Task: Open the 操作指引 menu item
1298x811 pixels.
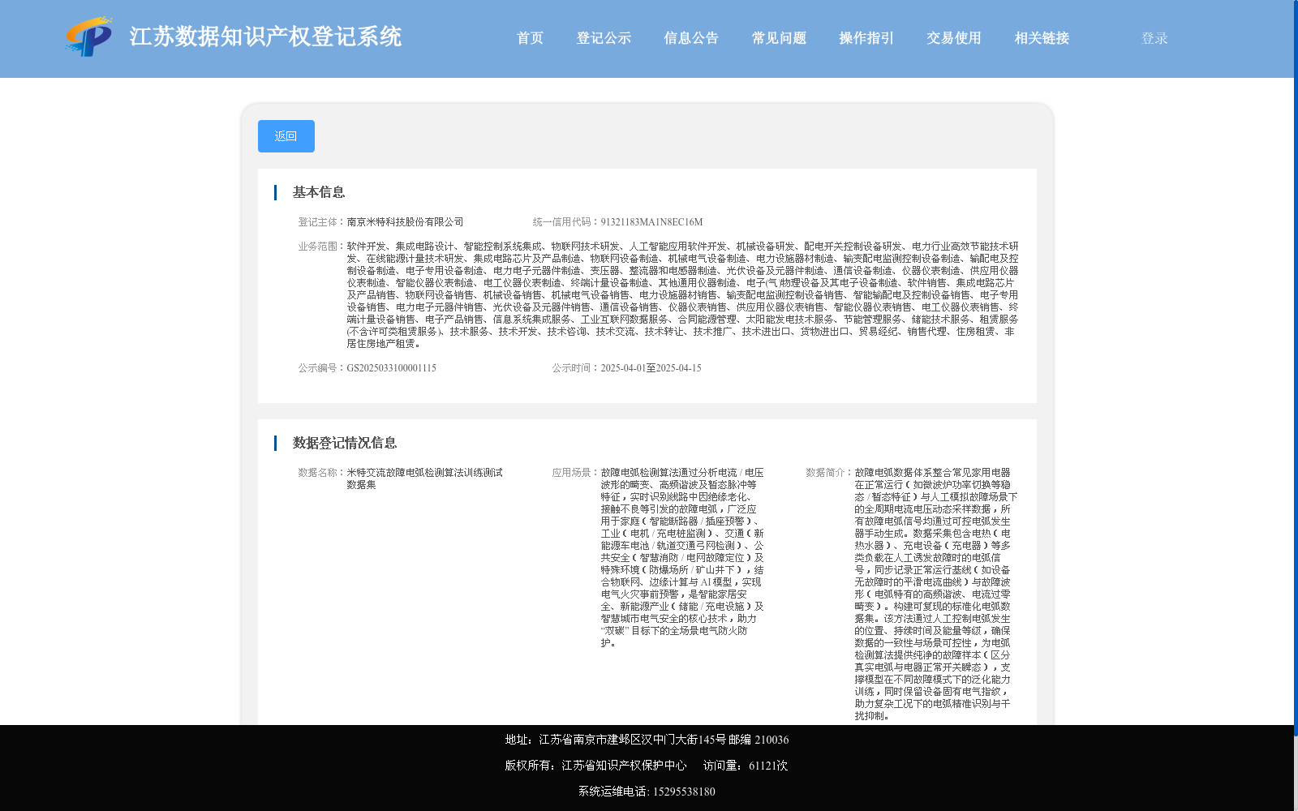Action: 866,38
